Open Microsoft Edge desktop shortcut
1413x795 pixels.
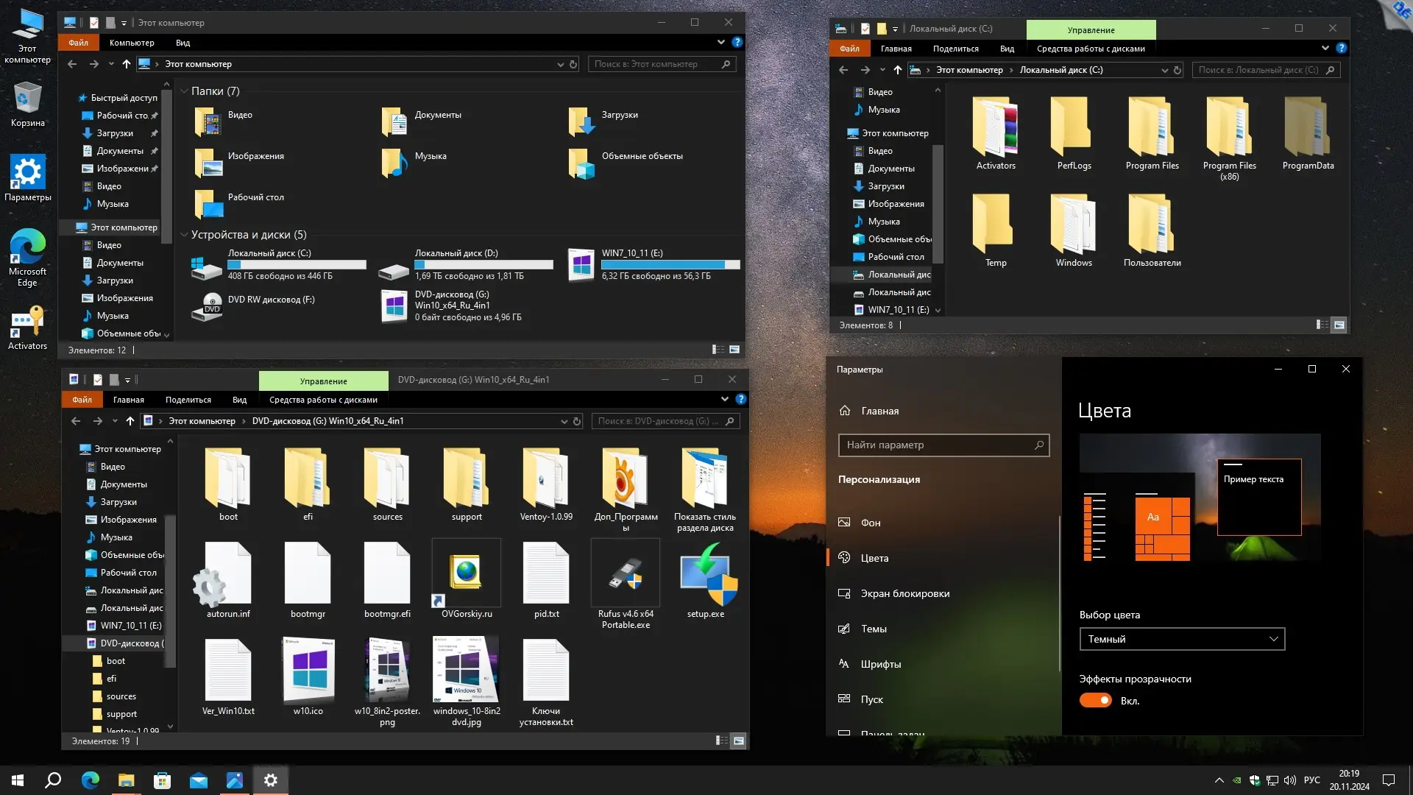pos(27,247)
